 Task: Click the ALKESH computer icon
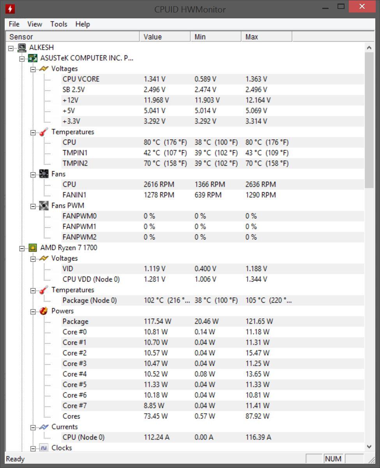pyautogui.click(x=22, y=48)
